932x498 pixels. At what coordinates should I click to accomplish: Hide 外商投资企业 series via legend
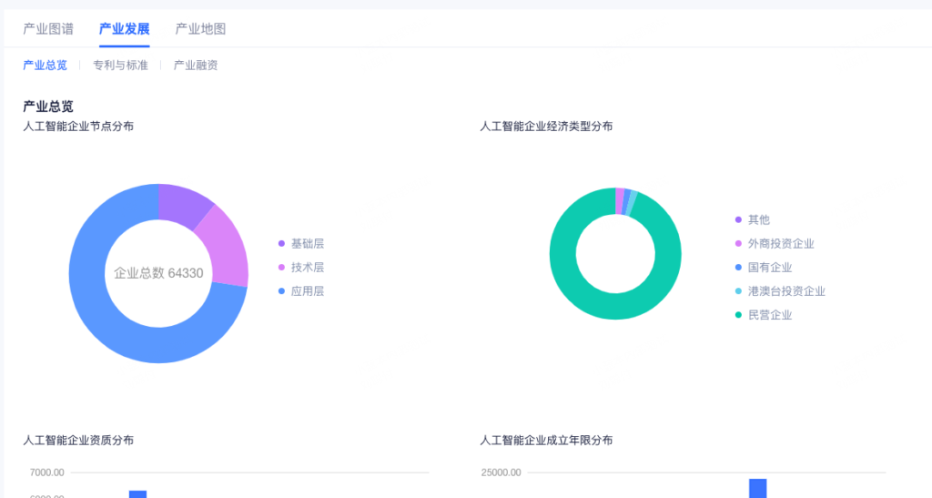[x=780, y=244]
